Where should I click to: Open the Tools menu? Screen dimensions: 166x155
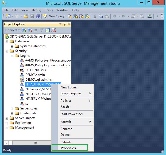(49, 10)
